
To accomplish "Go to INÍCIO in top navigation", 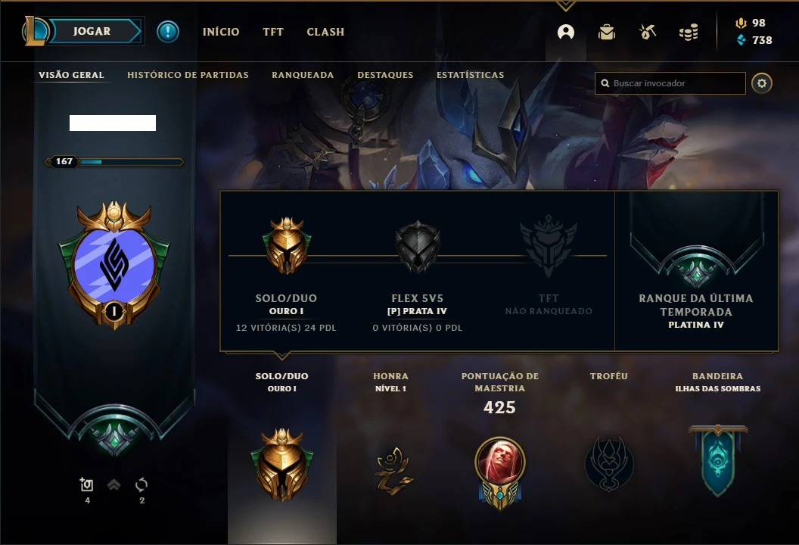I will (221, 32).
